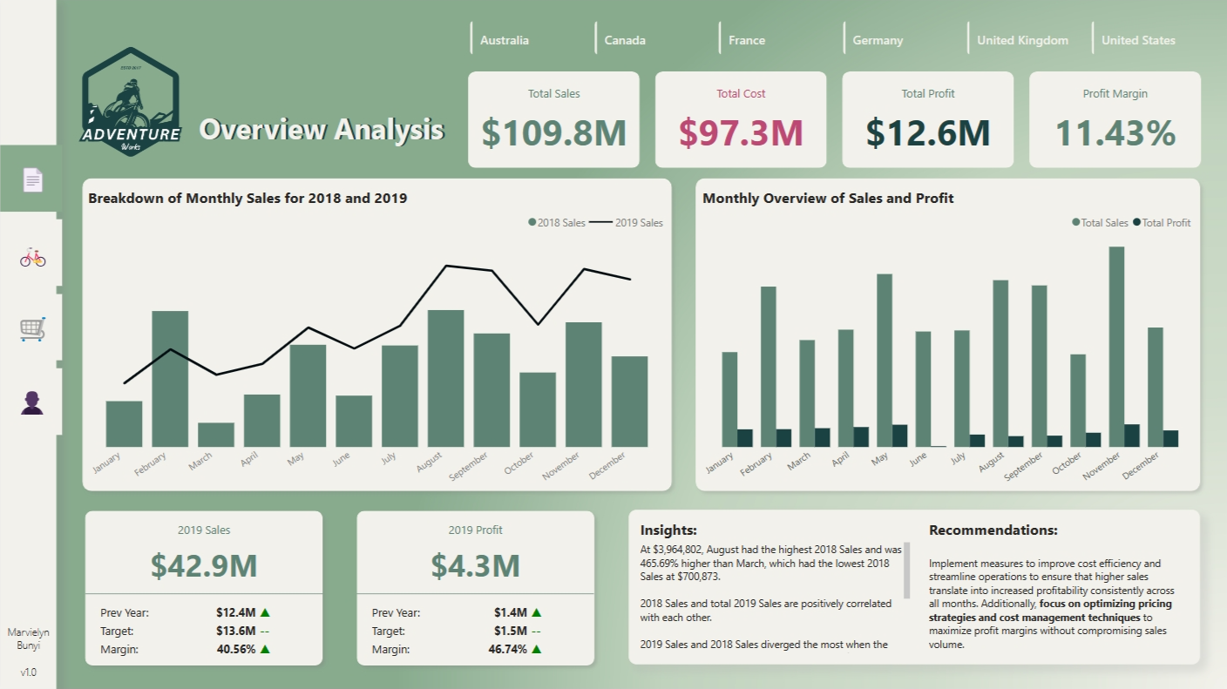1227x689 pixels.
Task: Select the May Total Profit bar
Action: pyautogui.click(x=899, y=436)
